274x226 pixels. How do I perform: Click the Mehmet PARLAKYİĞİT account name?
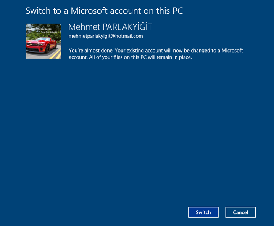pyautogui.click(x=110, y=27)
